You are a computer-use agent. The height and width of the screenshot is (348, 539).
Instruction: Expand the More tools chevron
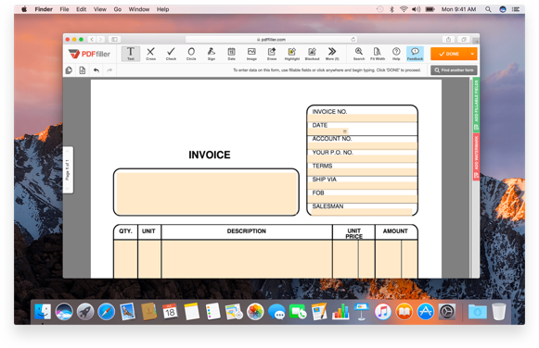332,54
